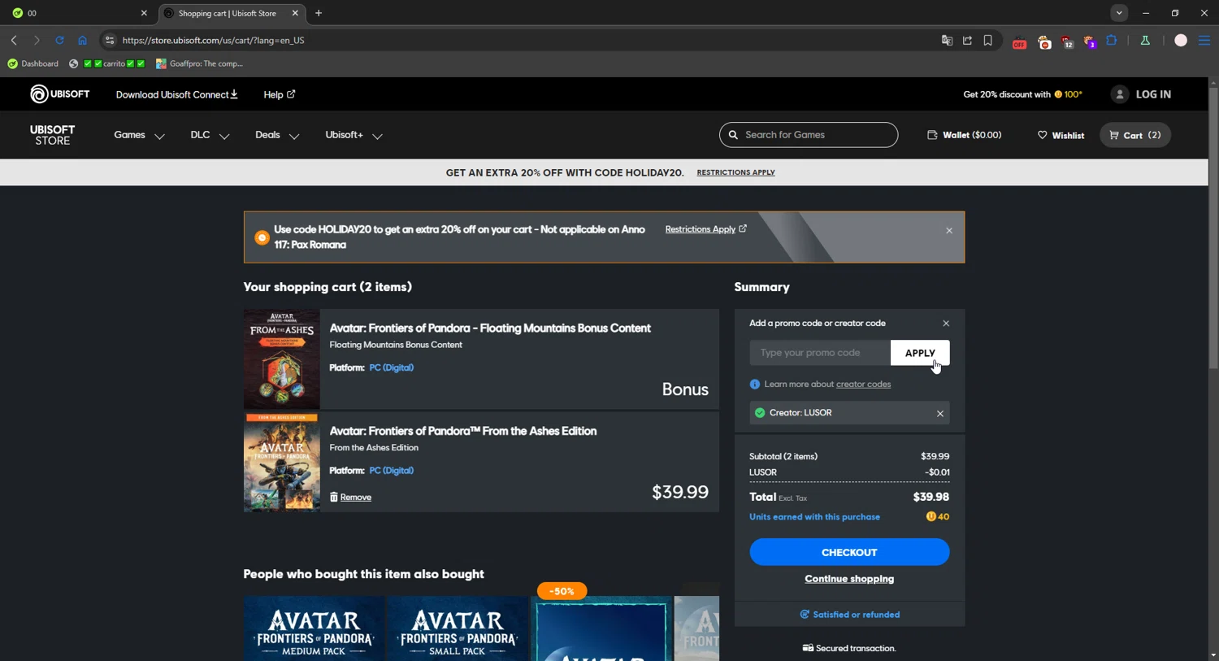
Task: Open From the Ashes Edition thumbnail
Action: [x=281, y=462]
